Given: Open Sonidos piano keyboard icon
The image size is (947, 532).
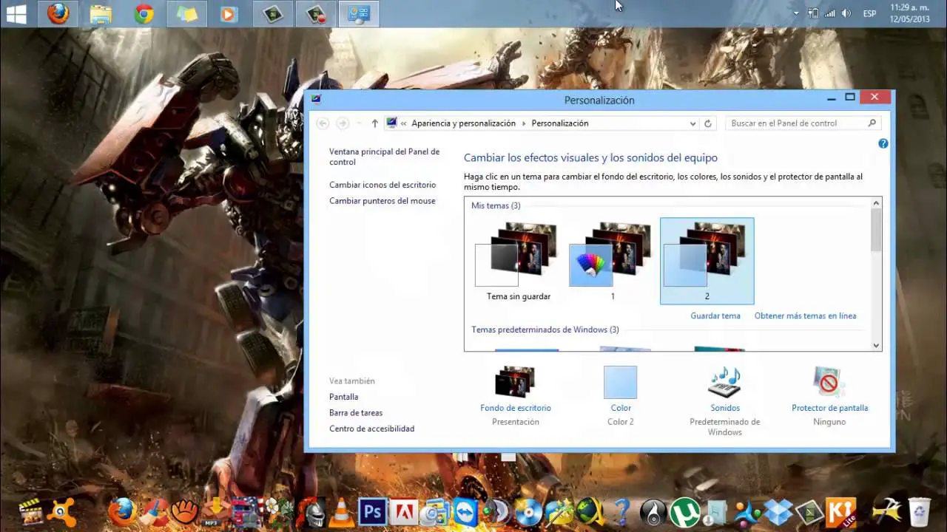Looking at the screenshot, I should coord(724,382).
